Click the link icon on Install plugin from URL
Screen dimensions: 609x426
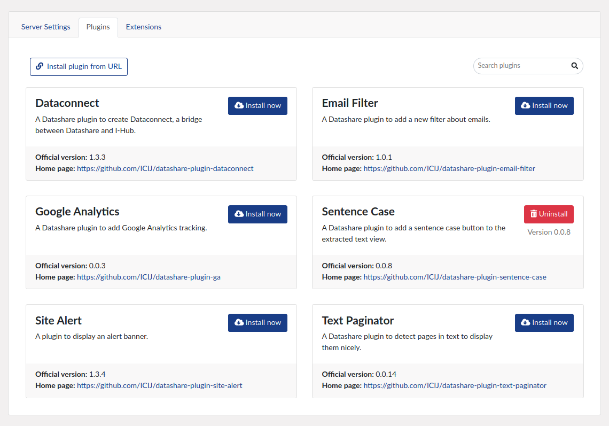[x=40, y=66]
